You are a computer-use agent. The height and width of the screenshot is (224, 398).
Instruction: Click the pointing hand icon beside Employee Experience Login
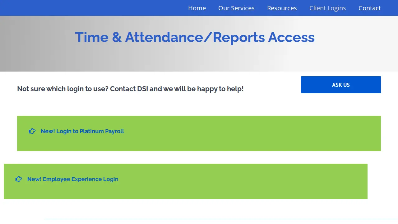[19, 179]
